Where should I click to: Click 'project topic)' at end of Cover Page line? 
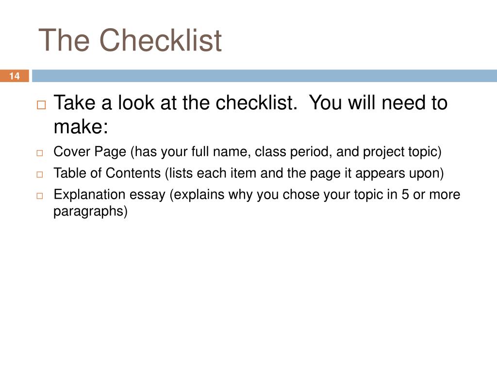[402, 152]
